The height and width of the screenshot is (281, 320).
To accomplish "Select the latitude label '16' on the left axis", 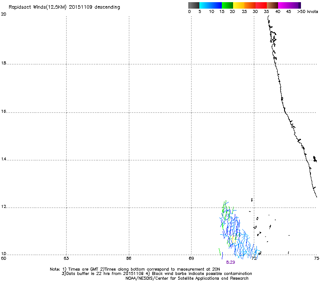I will 3,112.
